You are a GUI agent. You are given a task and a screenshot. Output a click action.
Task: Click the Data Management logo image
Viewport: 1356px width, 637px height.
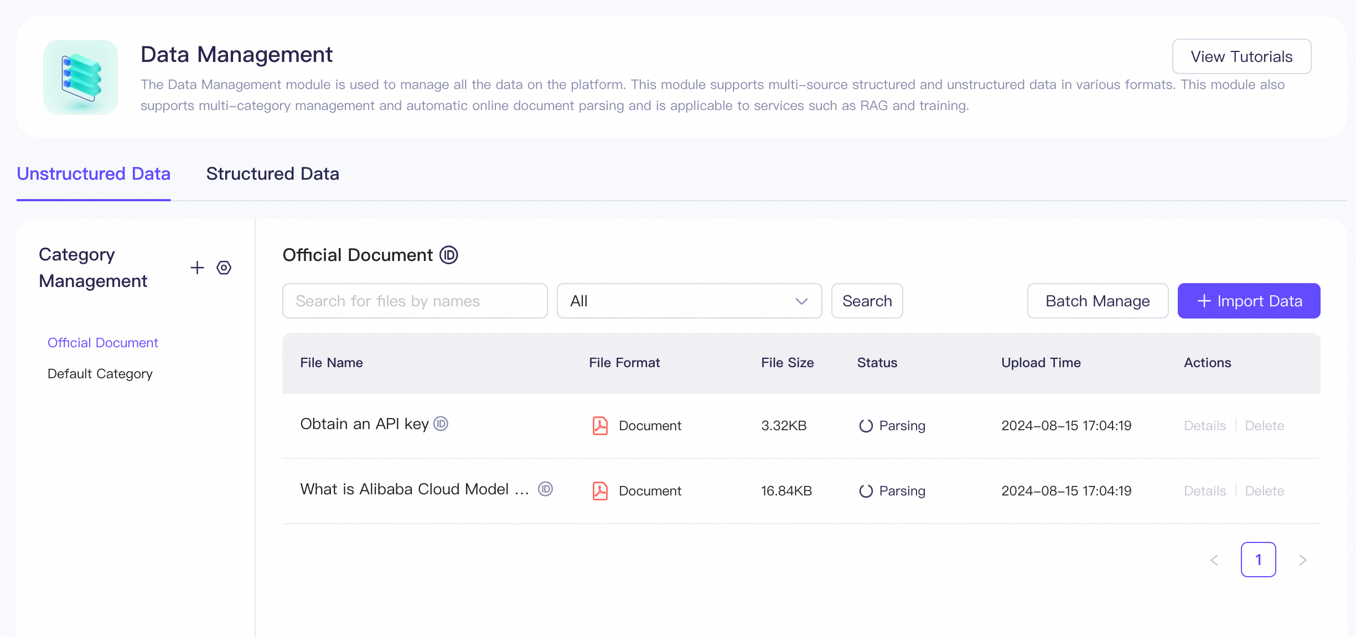[81, 77]
